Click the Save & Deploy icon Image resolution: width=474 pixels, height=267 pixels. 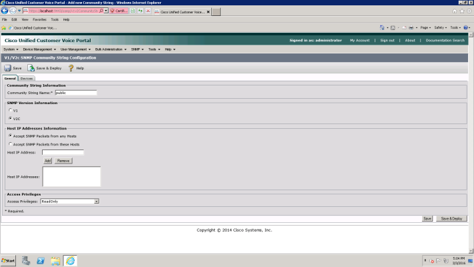coord(31,68)
